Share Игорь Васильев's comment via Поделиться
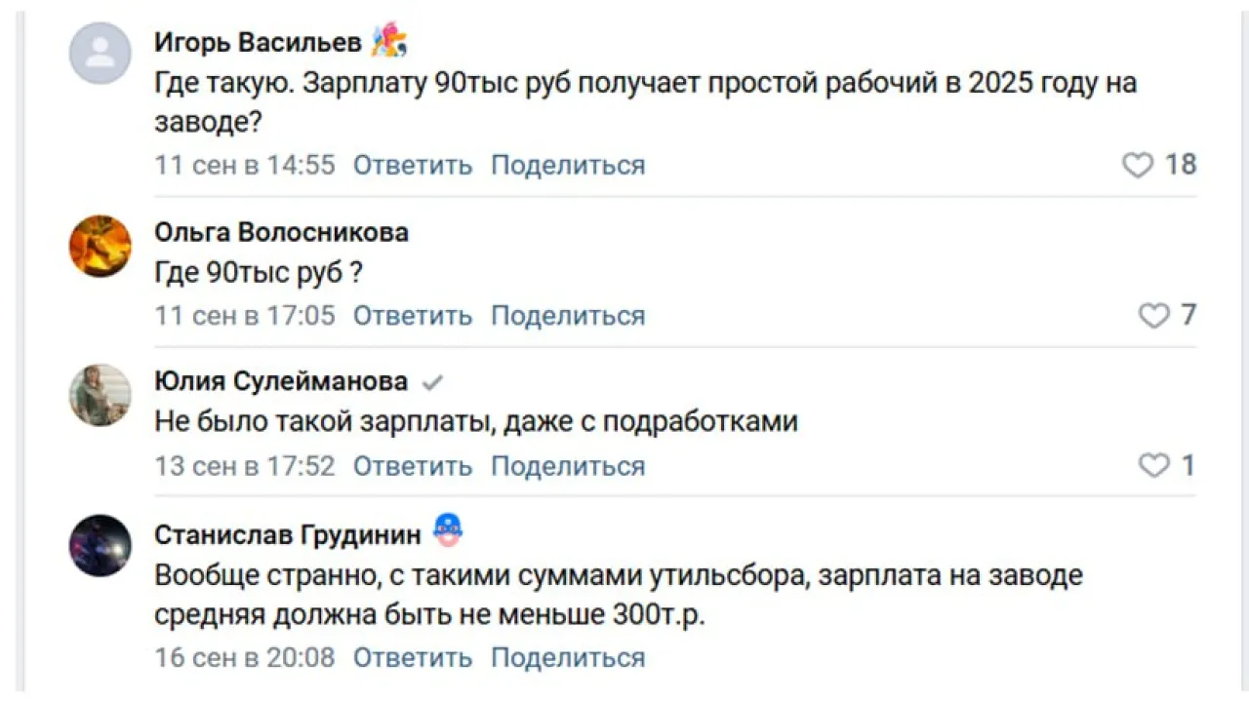This screenshot has height=702, width=1249. (x=567, y=166)
